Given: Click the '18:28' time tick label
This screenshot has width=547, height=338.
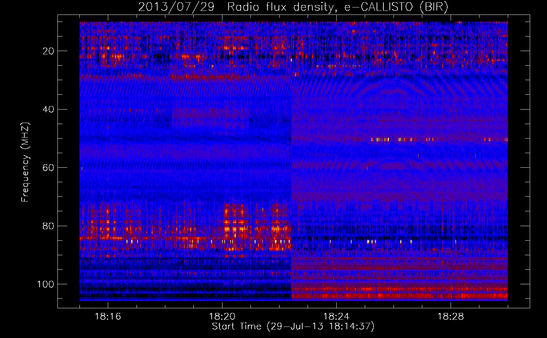Looking at the screenshot, I should (x=451, y=317).
